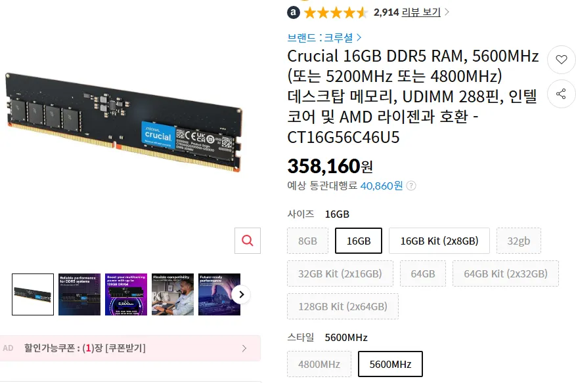Share this product via share icon
Image resolution: width=576 pixels, height=383 pixels.
(561, 94)
